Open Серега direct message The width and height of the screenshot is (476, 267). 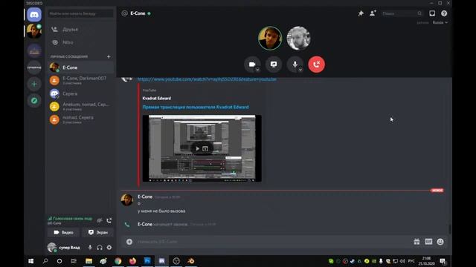click(x=80, y=93)
